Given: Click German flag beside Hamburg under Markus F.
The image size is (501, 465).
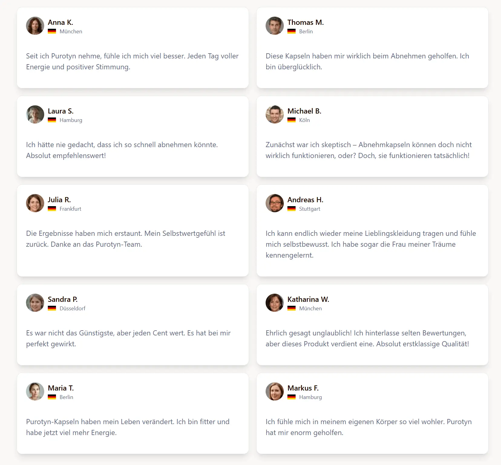Looking at the screenshot, I should [292, 397].
